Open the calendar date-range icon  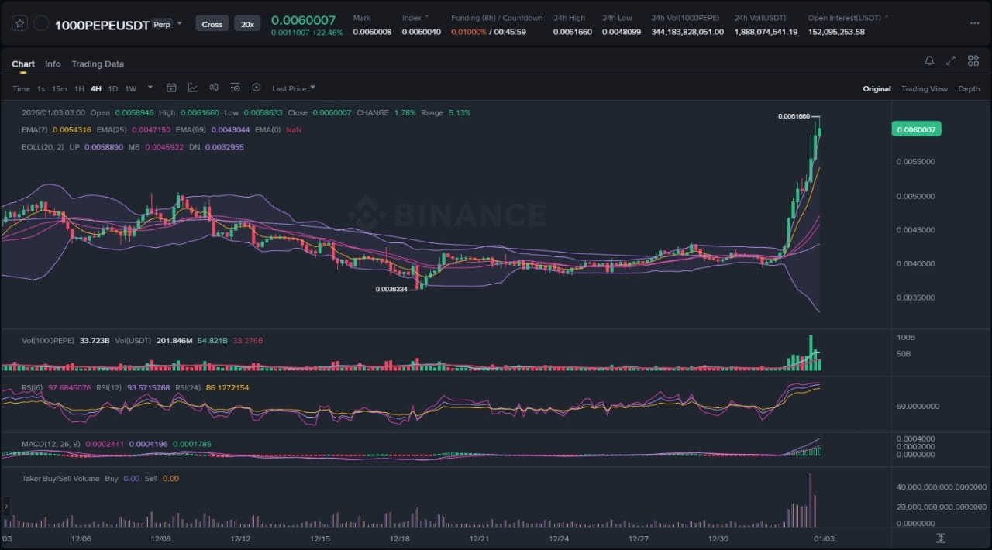(172, 88)
